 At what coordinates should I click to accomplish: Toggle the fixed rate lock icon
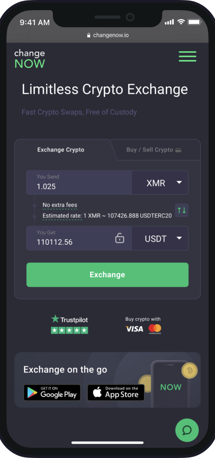pos(120,238)
